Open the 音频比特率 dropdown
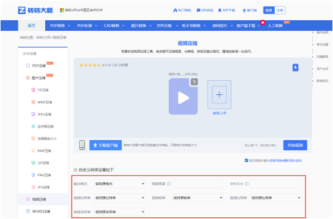The width and height of the screenshot is (333, 219). (276, 198)
